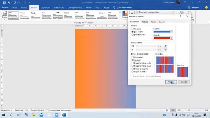Open Español (México) language status
210x118 pixels.
click(37, 110)
